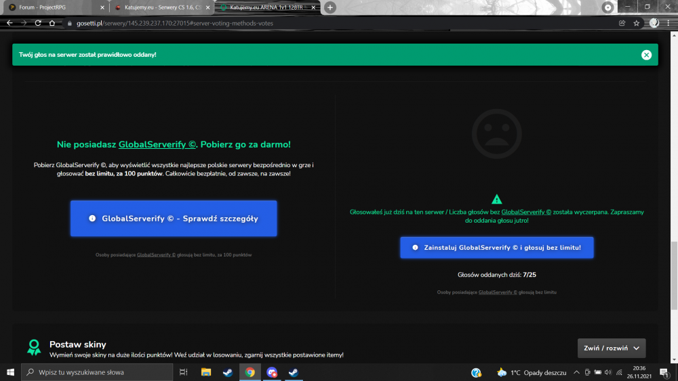
Task: Click GlobalServerify link under votes counter
Action: (498, 292)
